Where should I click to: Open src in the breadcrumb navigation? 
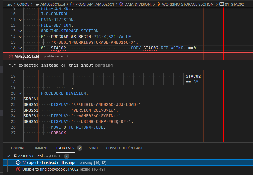[x=9, y=4]
